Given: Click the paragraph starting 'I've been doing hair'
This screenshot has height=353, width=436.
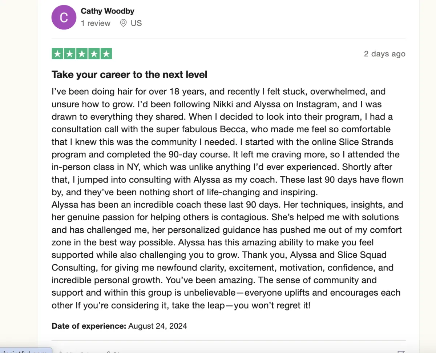Looking at the screenshot, I should click(228, 142).
